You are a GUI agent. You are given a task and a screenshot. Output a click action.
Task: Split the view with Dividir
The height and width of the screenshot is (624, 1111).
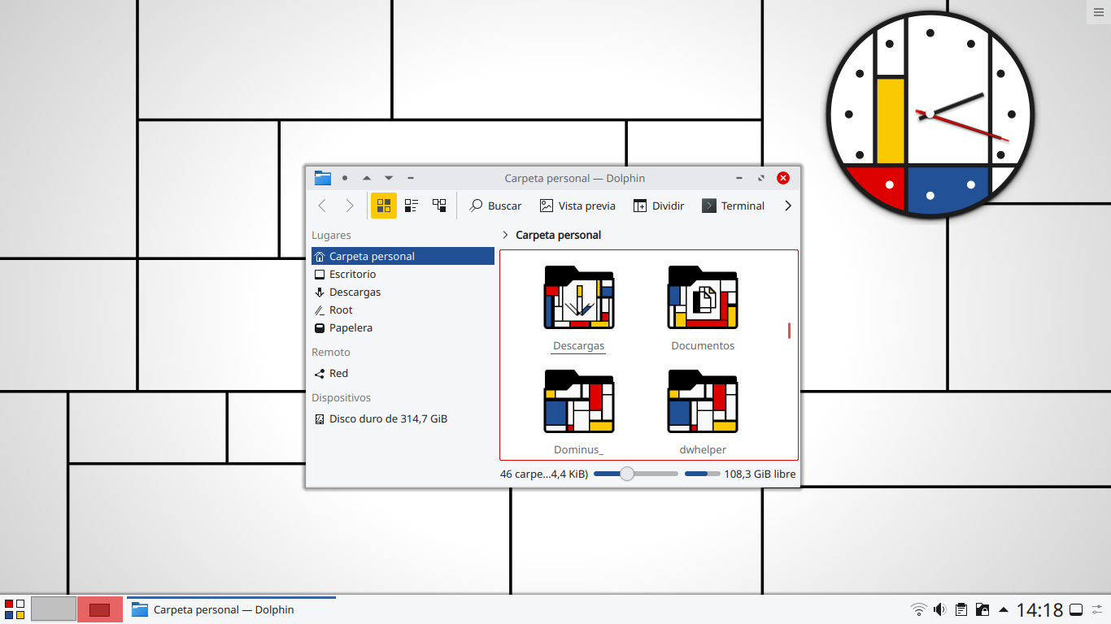(x=659, y=206)
